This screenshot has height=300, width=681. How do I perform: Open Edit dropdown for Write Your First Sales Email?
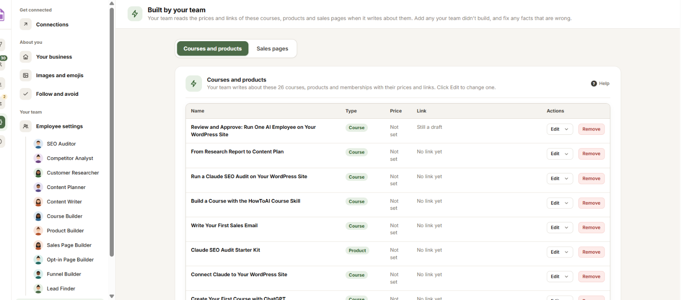(560, 228)
